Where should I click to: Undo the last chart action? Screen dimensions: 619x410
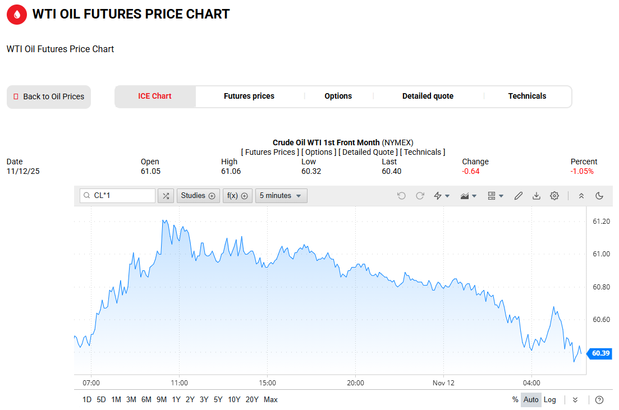pyautogui.click(x=401, y=196)
